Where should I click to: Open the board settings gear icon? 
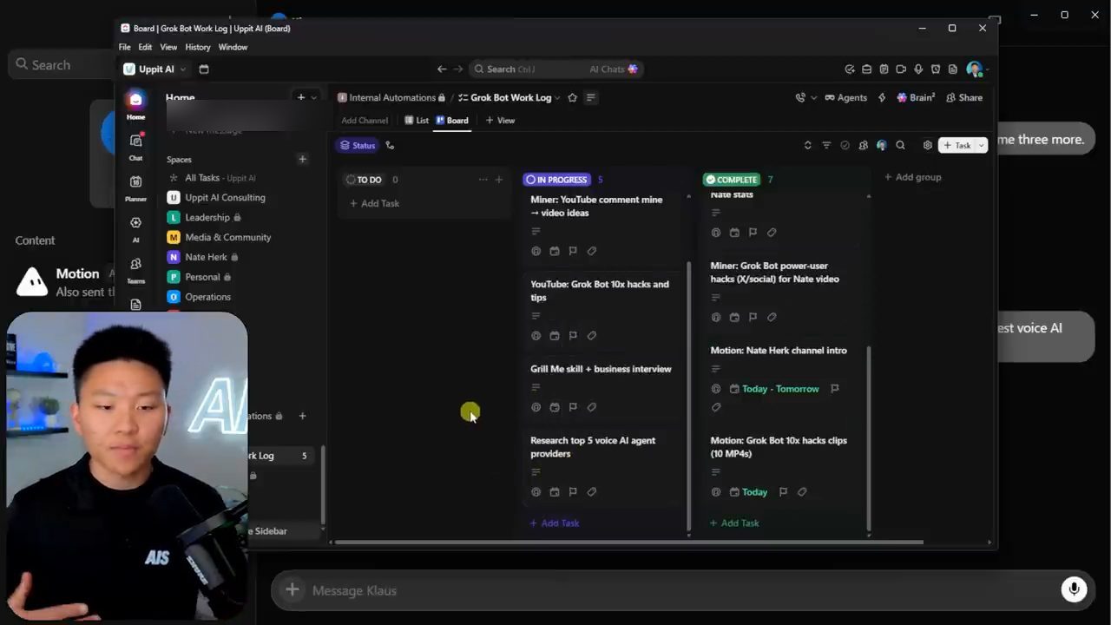coord(928,146)
